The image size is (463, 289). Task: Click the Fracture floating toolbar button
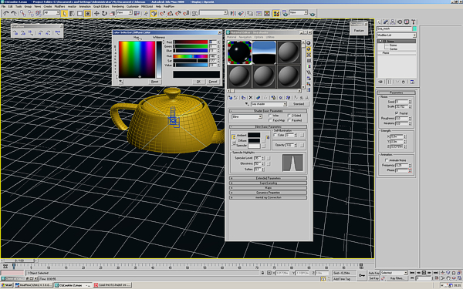[359, 30]
